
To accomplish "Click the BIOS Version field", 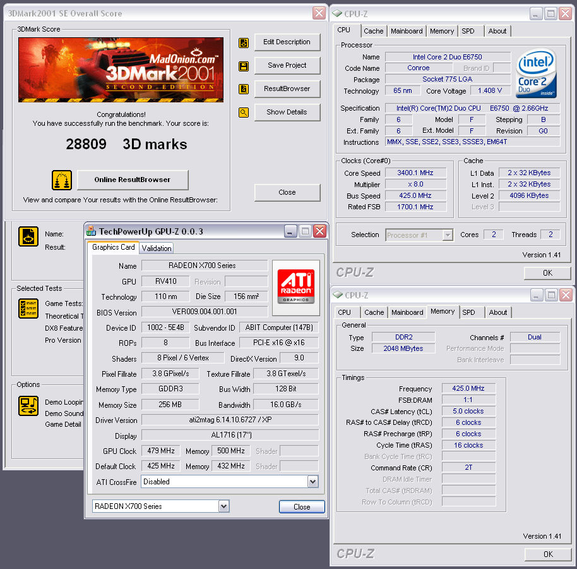I will point(205,312).
